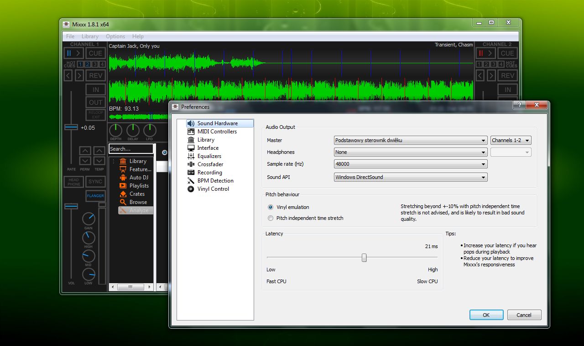Confirm Preferences with OK button
The height and width of the screenshot is (346, 584).
[x=486, y=315]
